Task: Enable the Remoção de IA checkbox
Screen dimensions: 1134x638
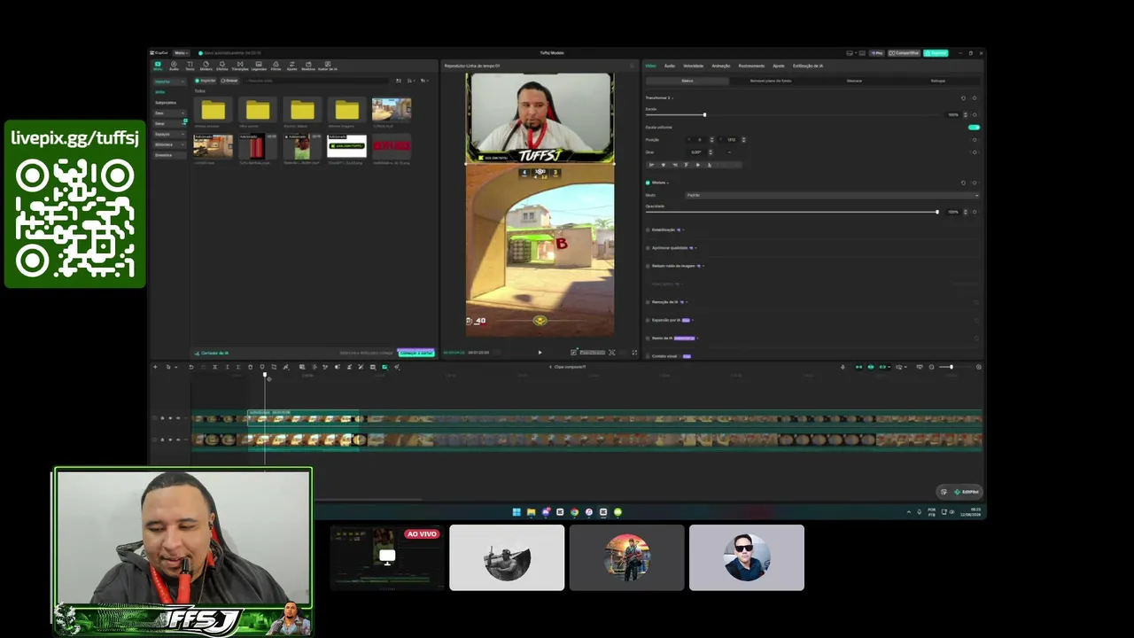Action: pos(648,302)
